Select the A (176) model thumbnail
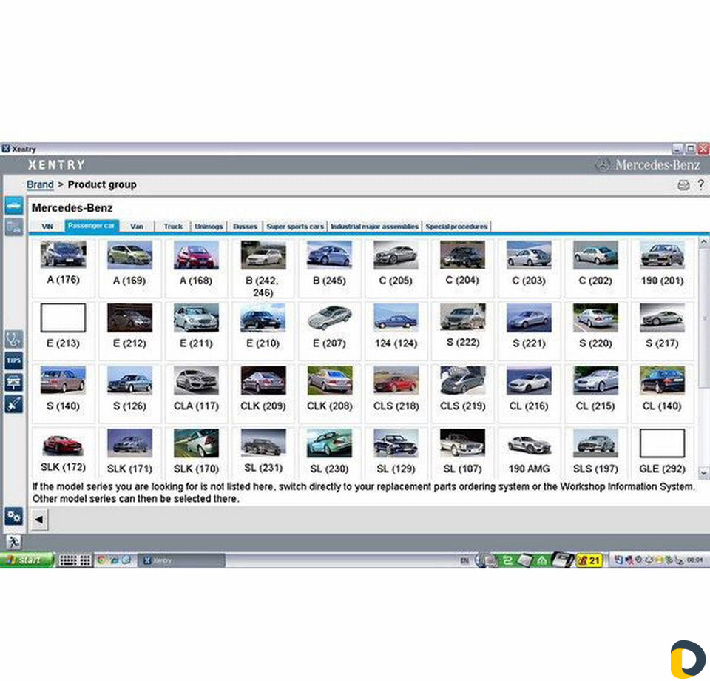 tap(63, 254)
